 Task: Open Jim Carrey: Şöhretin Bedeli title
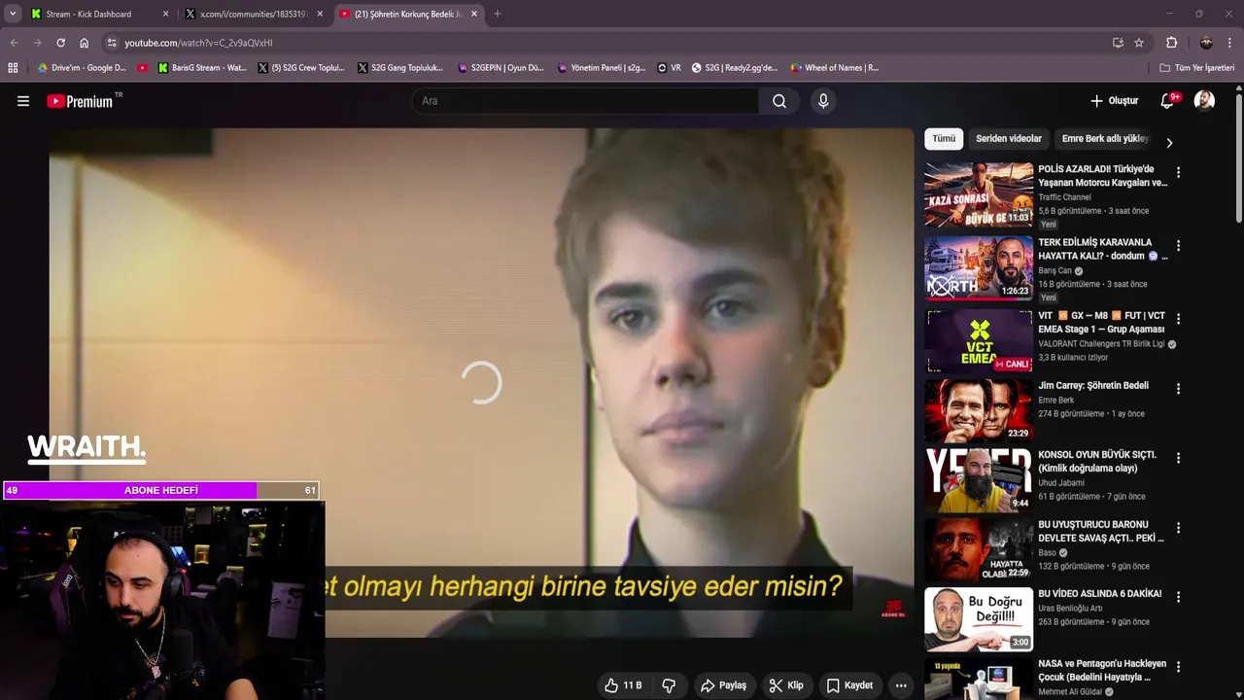click(x=1093, y=386)
